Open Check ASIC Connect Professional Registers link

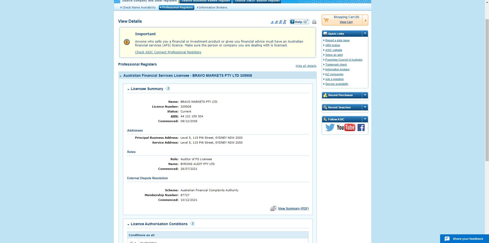(x=168, y=52)
